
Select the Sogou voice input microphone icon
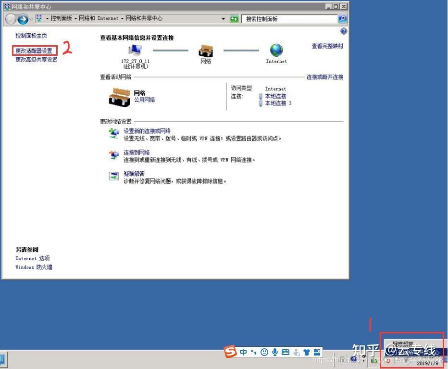[x=275, y=352]
